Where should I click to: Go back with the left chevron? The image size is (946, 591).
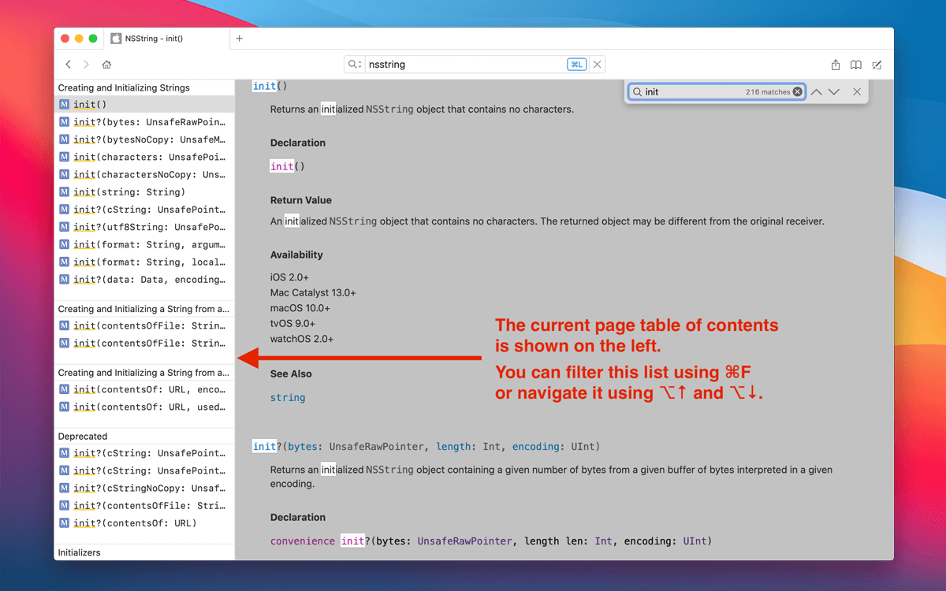pos(68,65)
